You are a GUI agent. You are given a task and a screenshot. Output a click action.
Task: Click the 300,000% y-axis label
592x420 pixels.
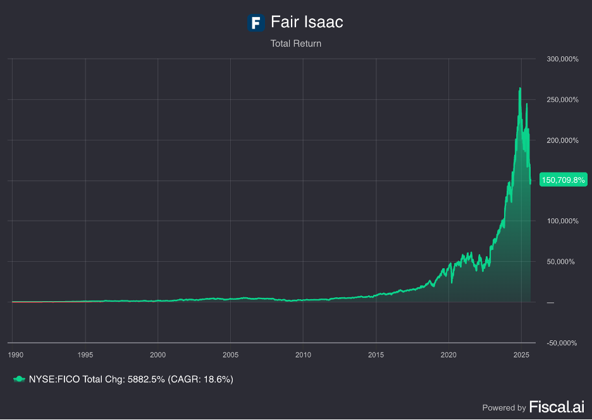click(562, 59)
